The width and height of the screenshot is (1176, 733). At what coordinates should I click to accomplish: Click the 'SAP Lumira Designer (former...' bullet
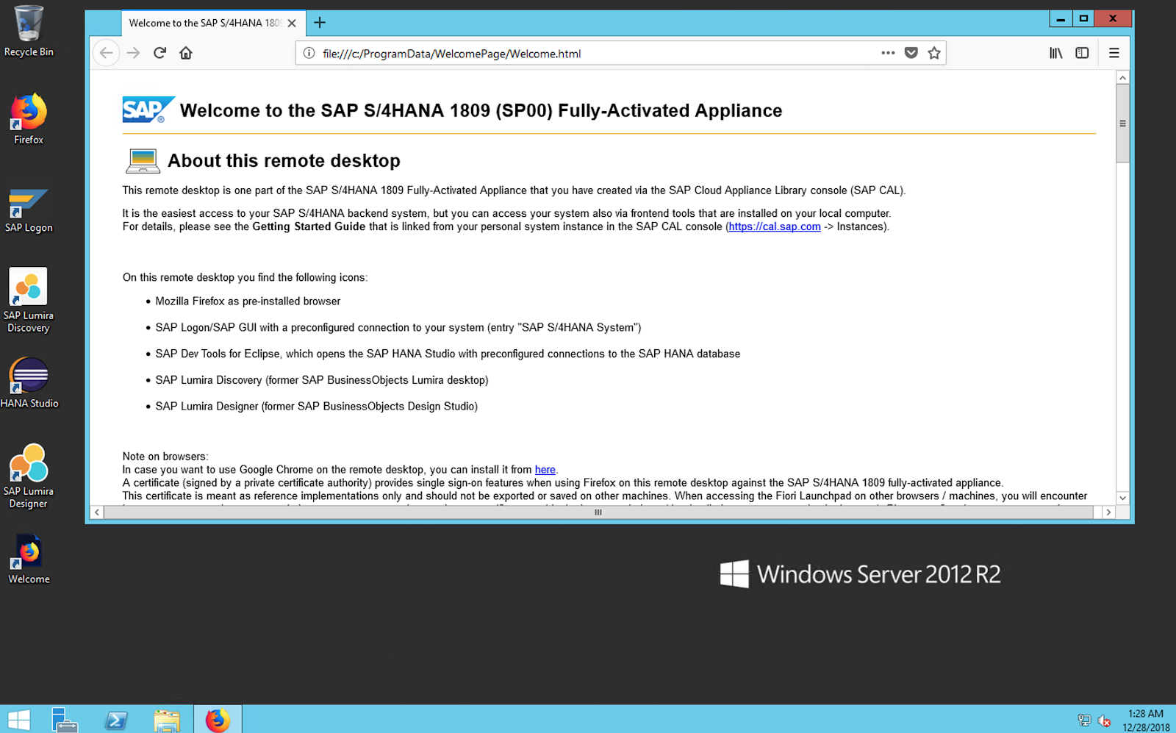click(316, 407)
